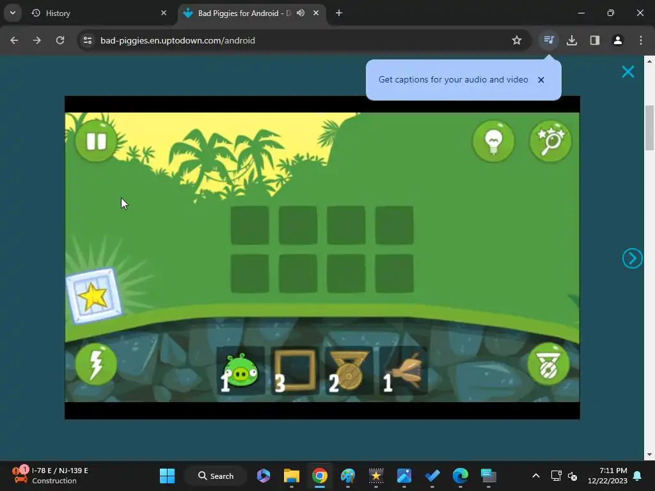
Task: Dismiss the captions tooltip
Action: click(541, 80)
